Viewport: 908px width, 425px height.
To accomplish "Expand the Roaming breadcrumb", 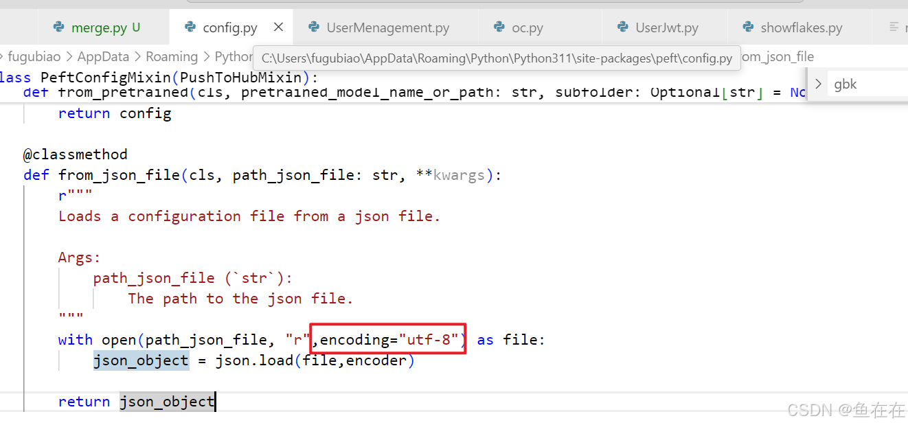I will point(172,56).
